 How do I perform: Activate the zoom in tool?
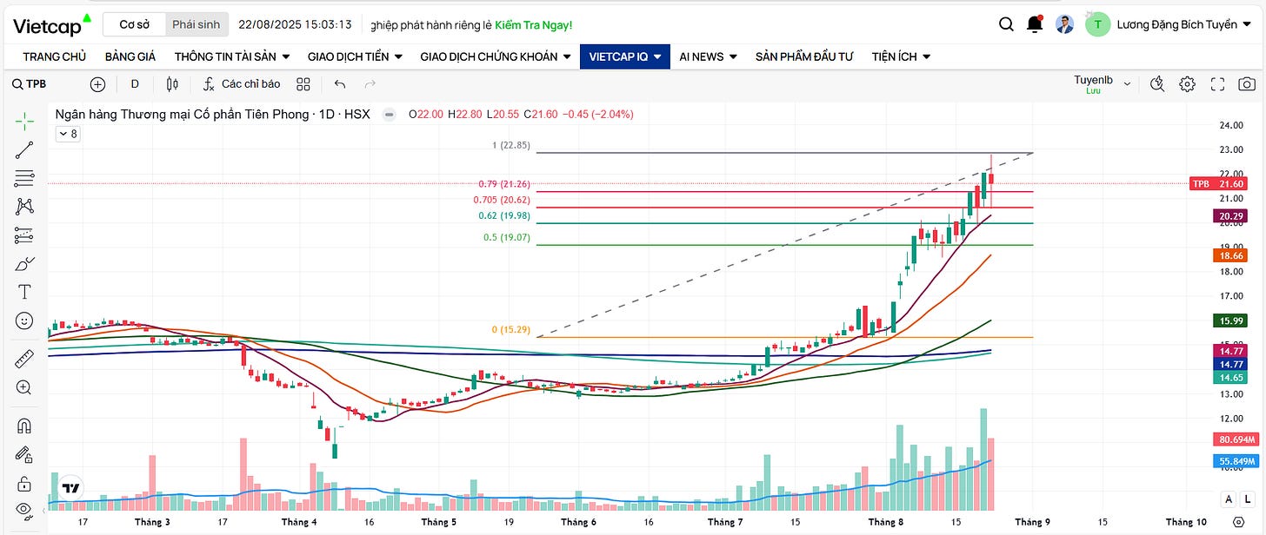pyautogui.click(x=24, y=387)
